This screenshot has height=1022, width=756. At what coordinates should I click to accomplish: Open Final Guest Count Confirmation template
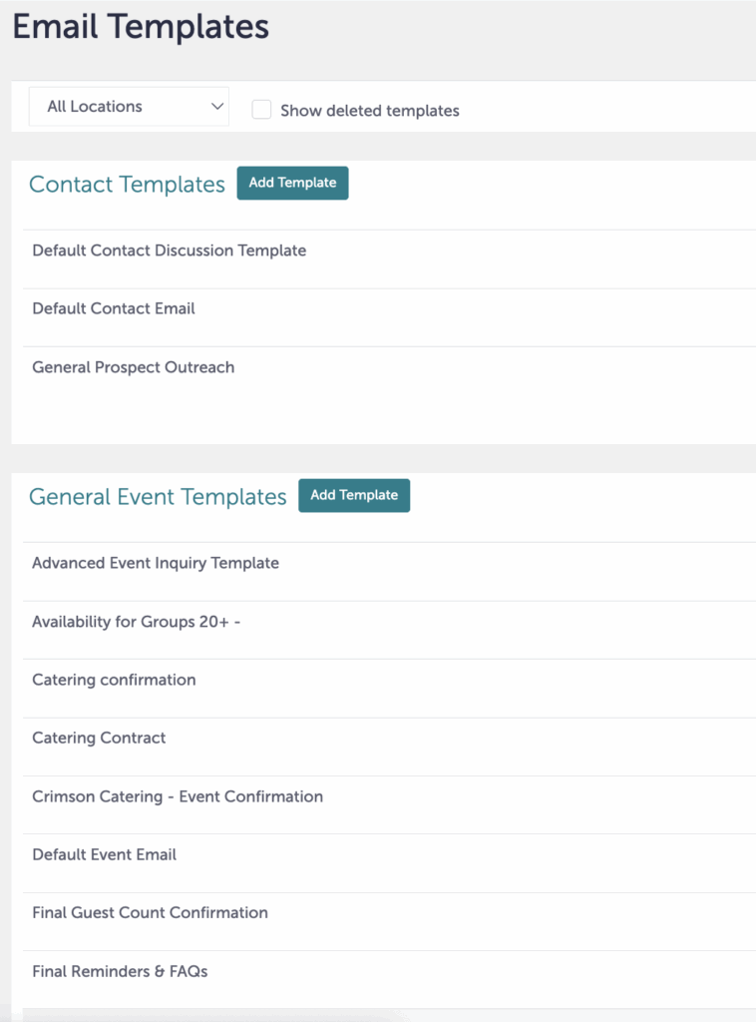click(x=150, y=912)
